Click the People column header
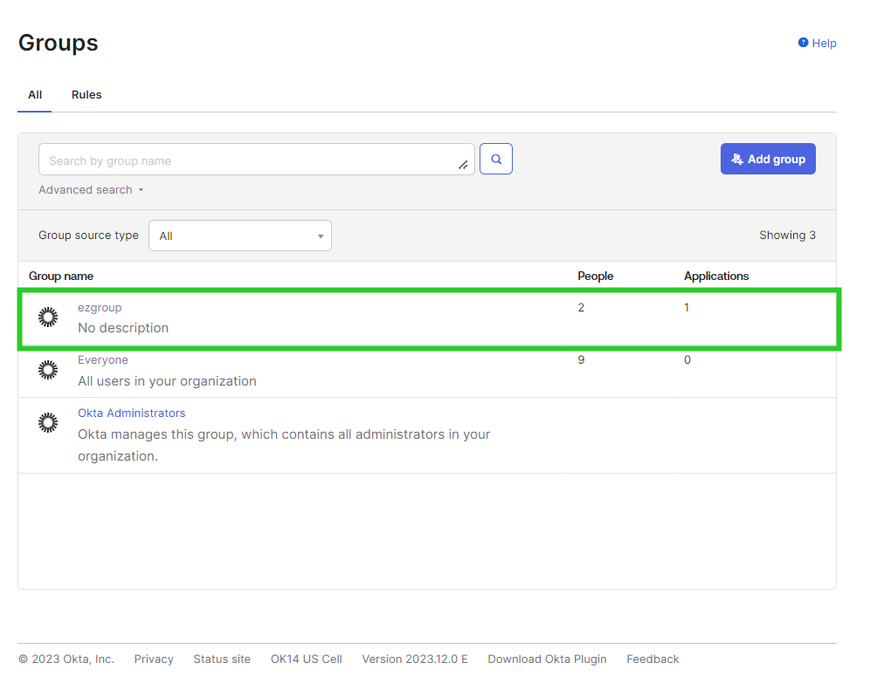The image size is (891, 690). 595,277
